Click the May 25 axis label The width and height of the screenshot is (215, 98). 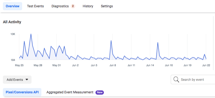click(19, 65)
